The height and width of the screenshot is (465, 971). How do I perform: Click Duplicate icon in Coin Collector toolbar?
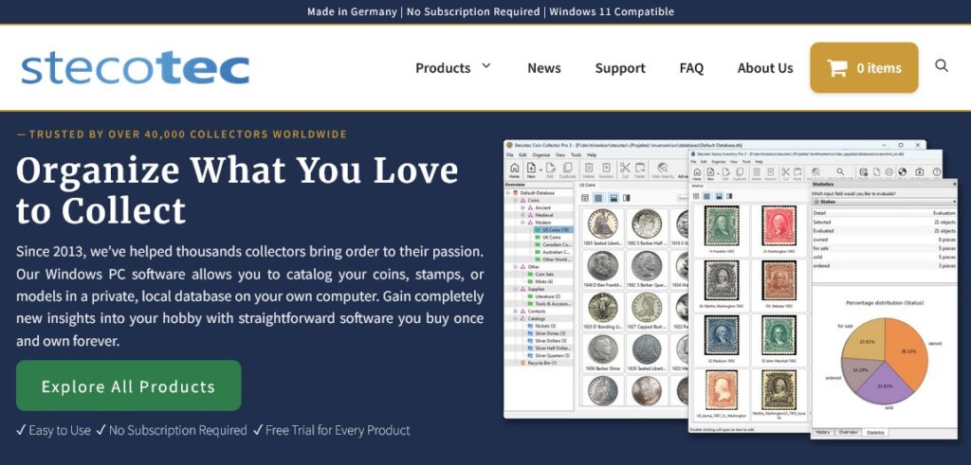pos(568,169)
